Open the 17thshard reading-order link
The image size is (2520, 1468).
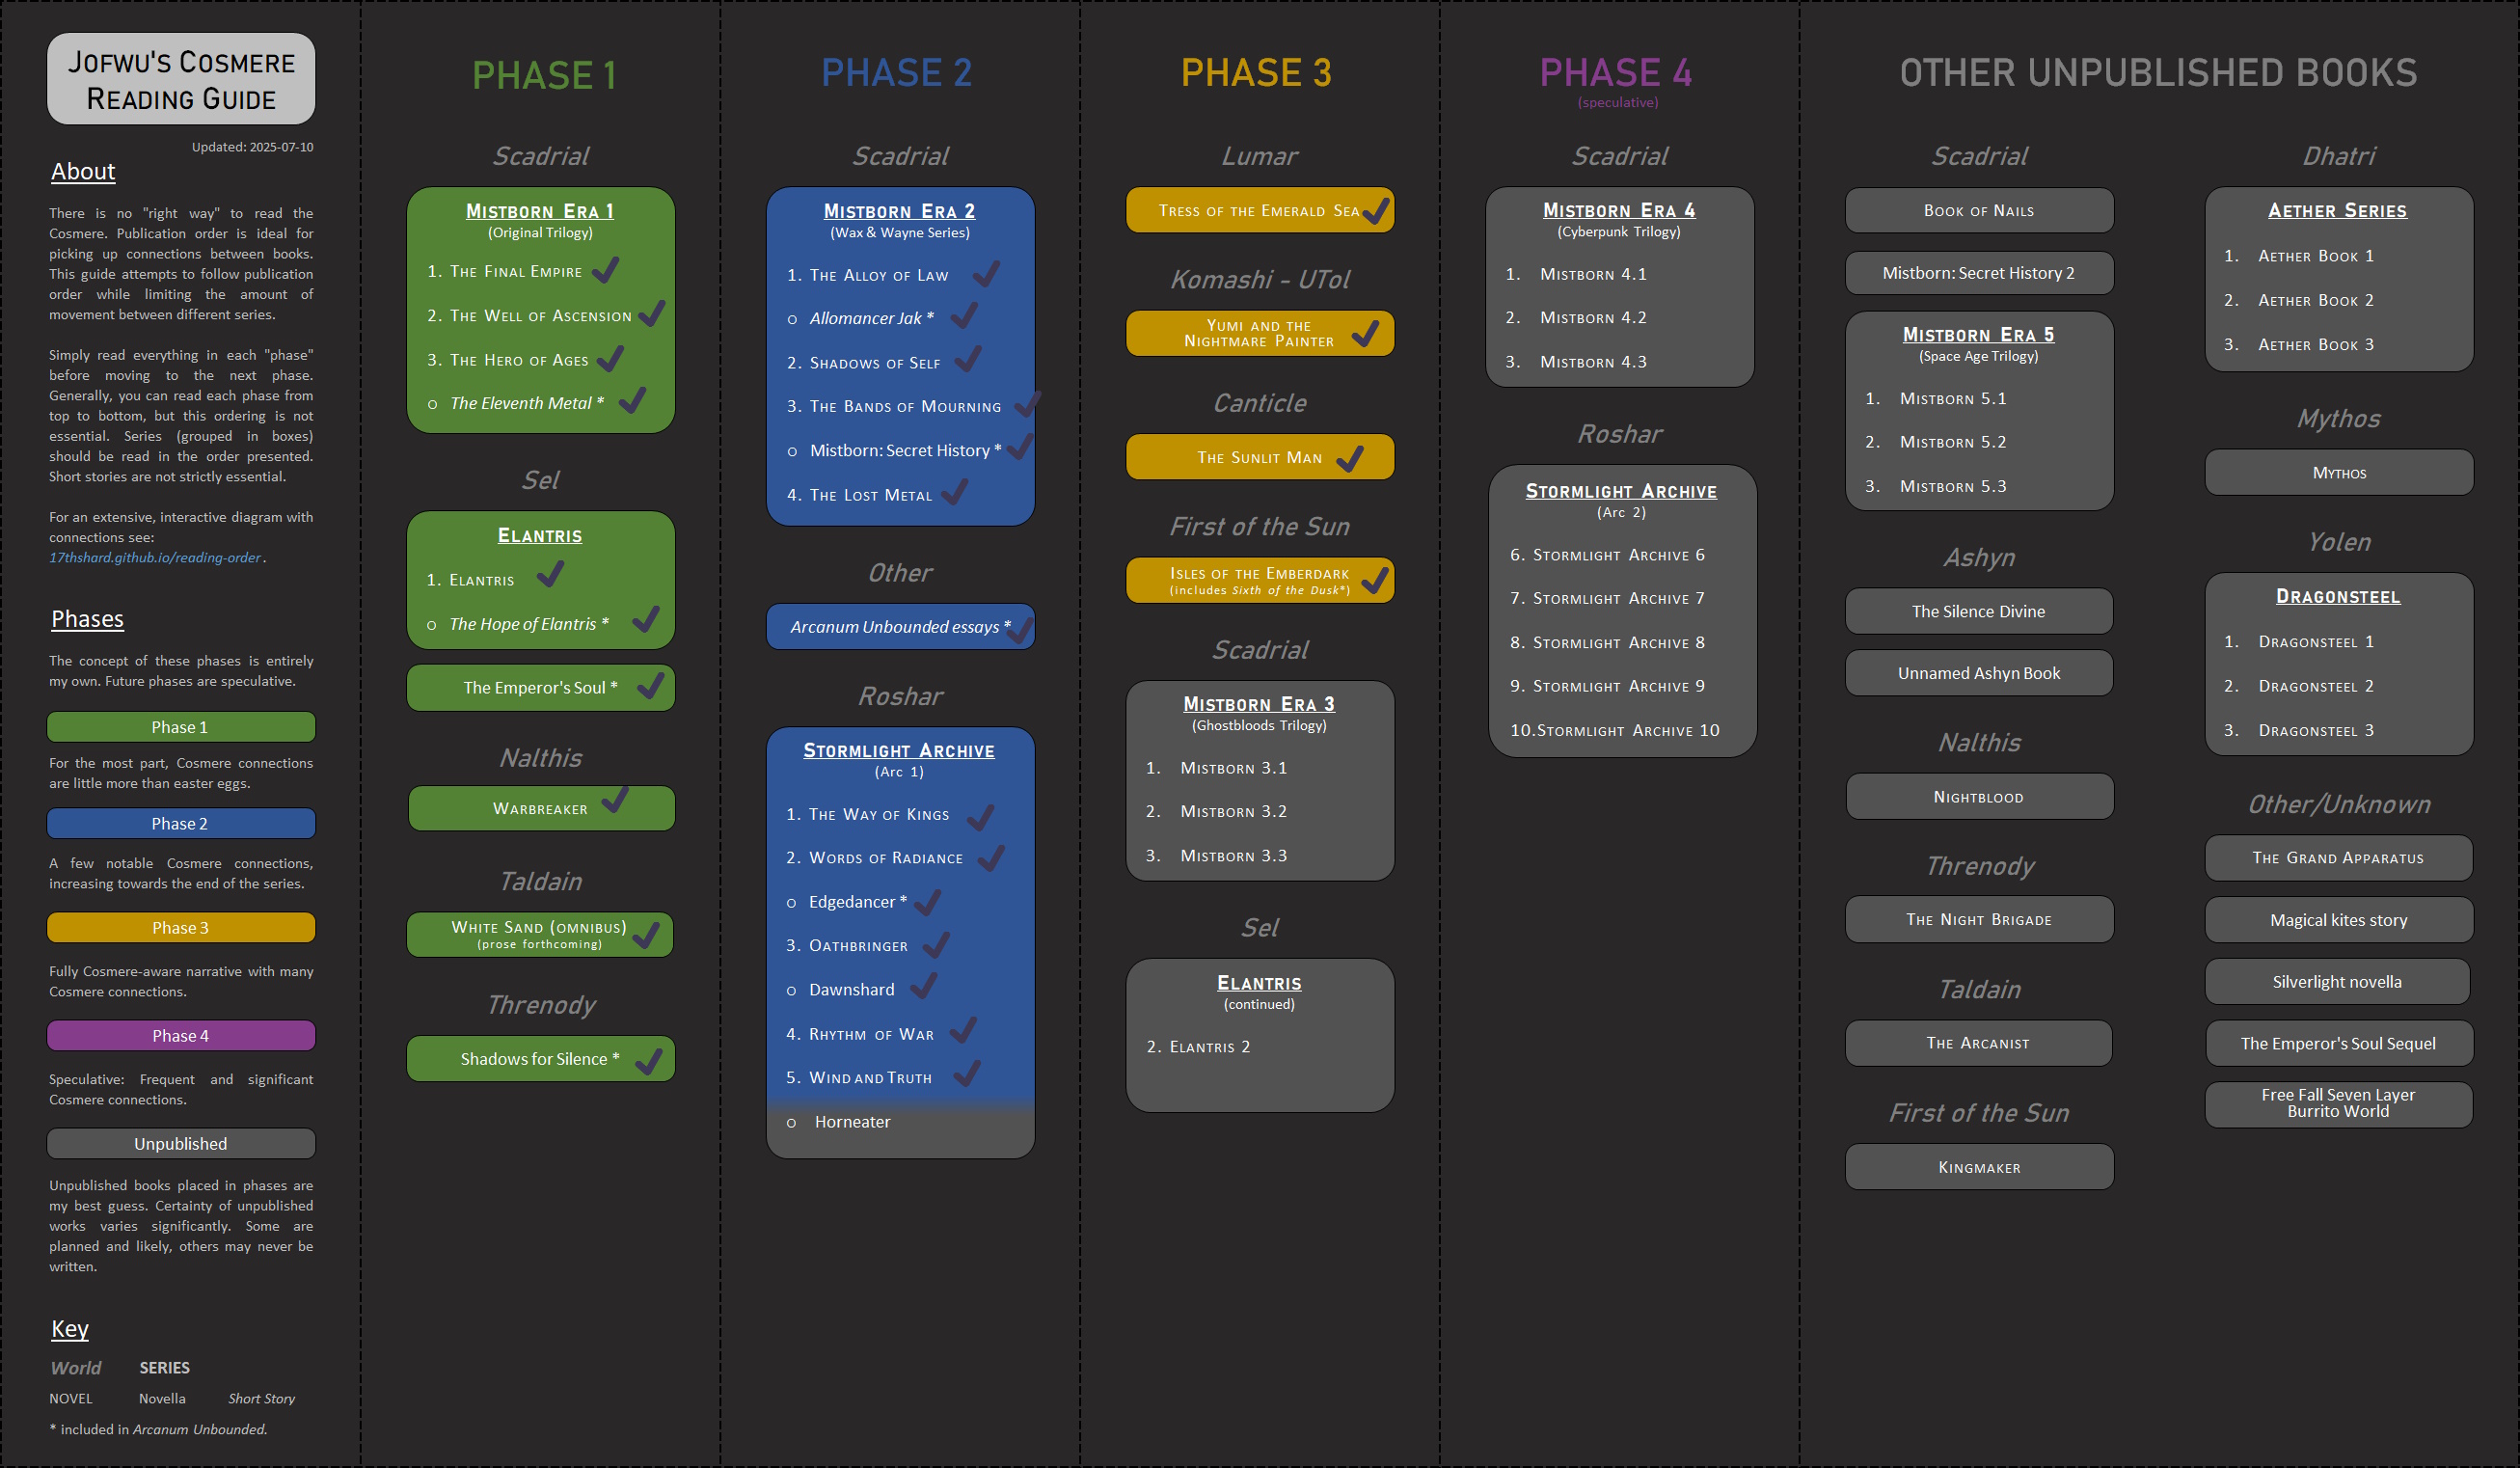pyautogui.click(x=155, y=558)
